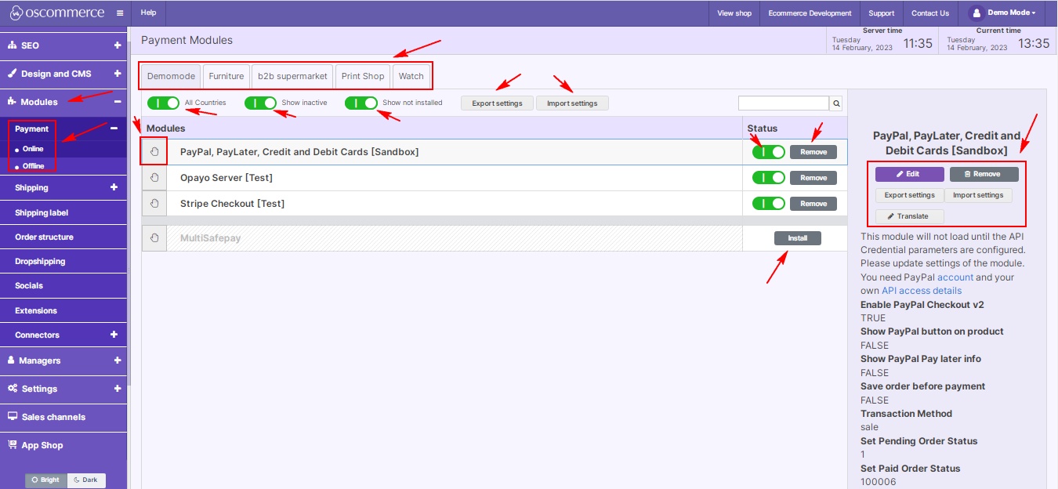Toggle the Show not installed switch
The width and height of the screenshot is (1058, 489).
coord(361,103)
